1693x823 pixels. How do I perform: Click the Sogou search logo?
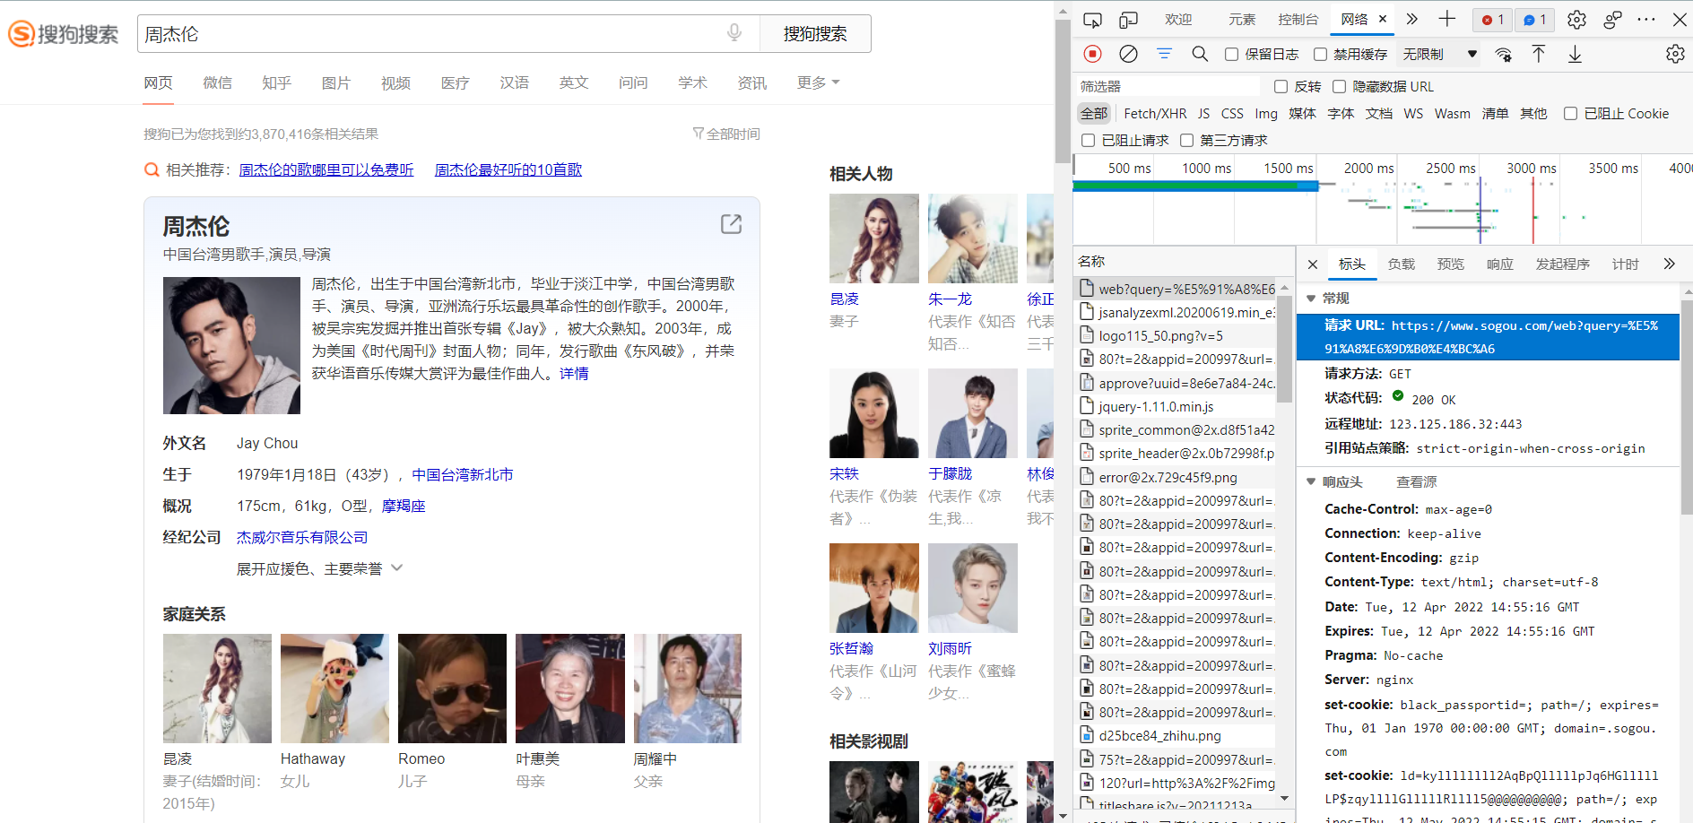(x=63, y=34)
